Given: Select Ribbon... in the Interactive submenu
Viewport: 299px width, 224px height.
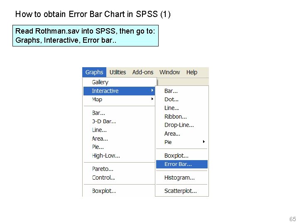Looking at the screenshot, I should [x=182, y=117].
